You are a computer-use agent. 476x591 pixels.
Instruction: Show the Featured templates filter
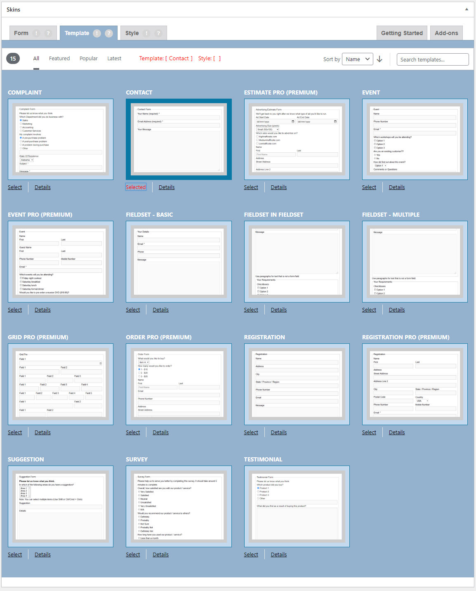coord(59,59)
